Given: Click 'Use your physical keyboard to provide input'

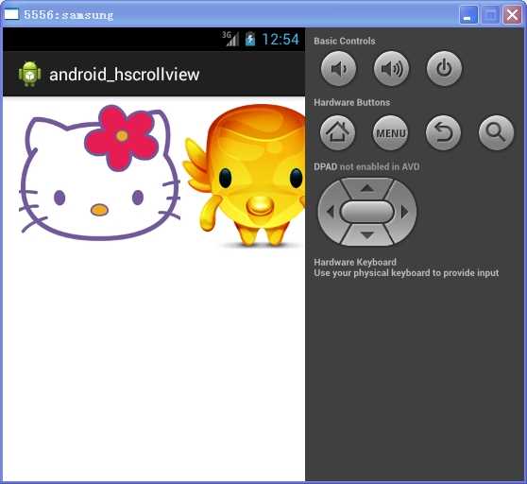Looking at the screenshot, I should [x=406, y=273].
